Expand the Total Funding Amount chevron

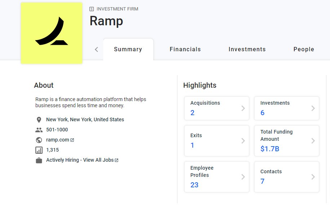313,141
